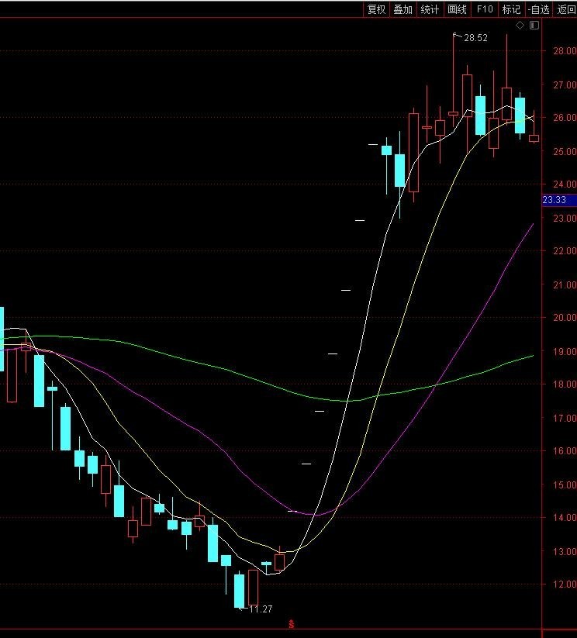Activate the 画线 drawing tool
The image size is (577, 638).
[457, 9]
